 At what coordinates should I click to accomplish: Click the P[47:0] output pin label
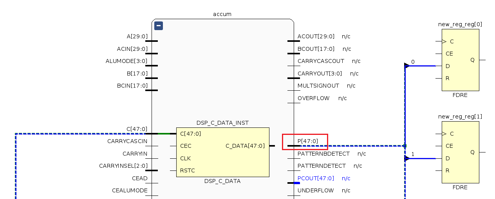coord(308,141)
